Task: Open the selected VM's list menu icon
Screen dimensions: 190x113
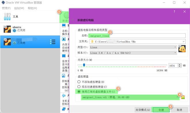Action: point(53,42)
